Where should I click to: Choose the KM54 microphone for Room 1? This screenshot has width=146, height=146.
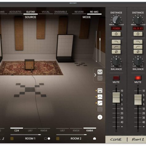(44, 130)
